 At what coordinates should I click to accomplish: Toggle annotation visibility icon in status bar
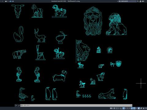pos(139,108)
